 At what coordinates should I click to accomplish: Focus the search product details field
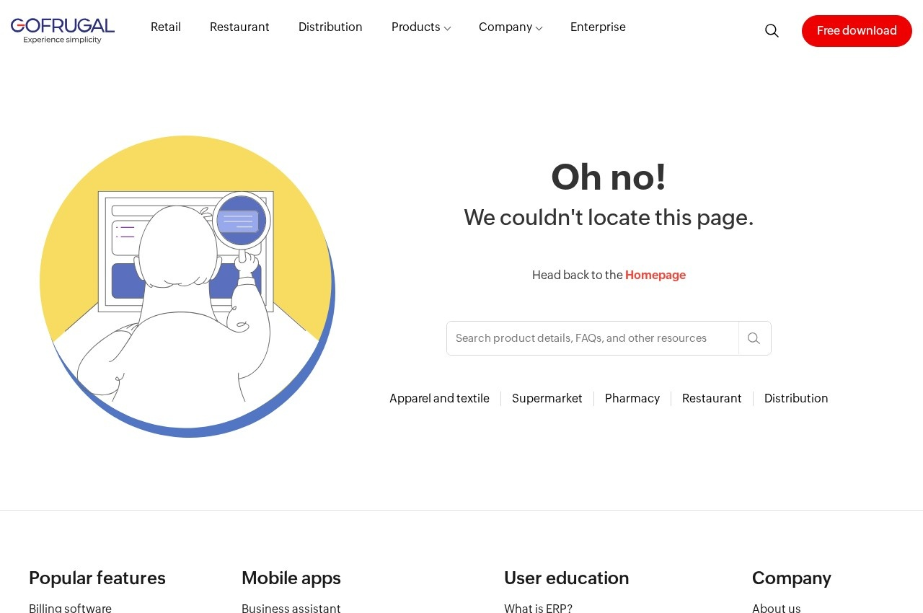pyautogui.click(x=593, y=338)
